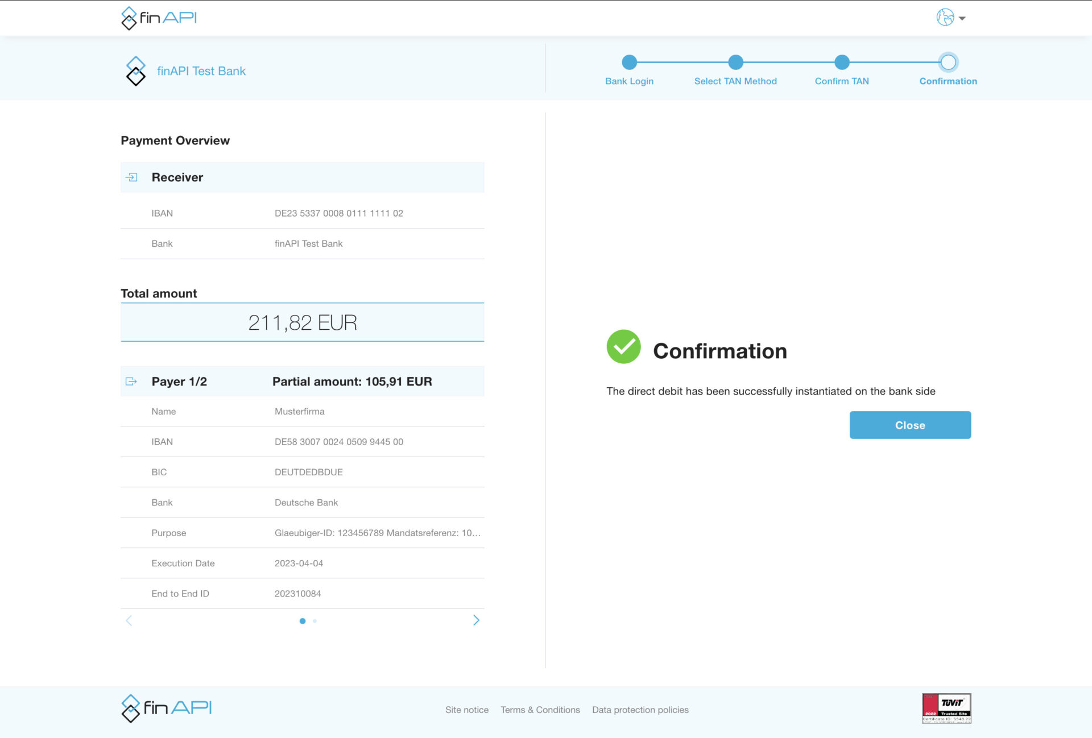Open the Terms & Conditions link
This screenshot has width=1092, height=738.
(x=540, y=710)
